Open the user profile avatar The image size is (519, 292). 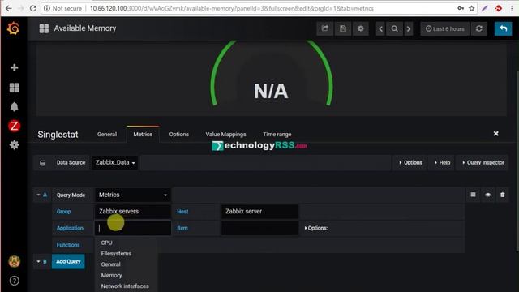pyautogui.click(x=14, y=261)
